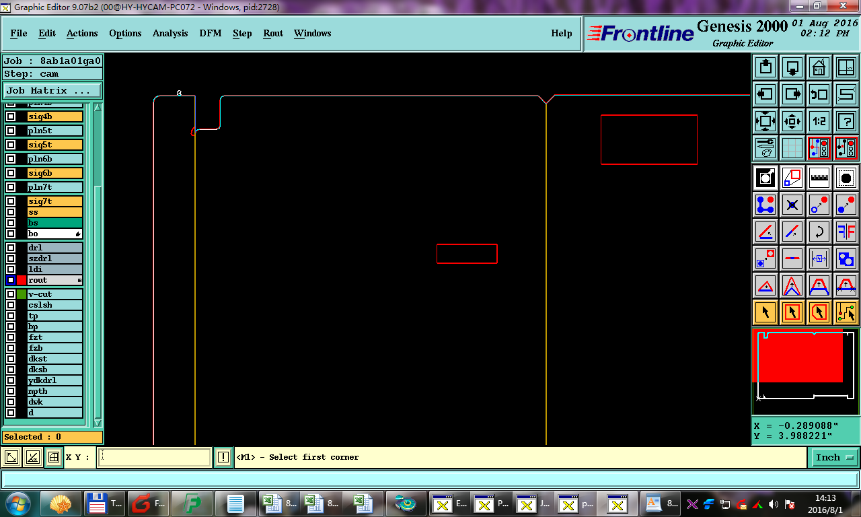
Task: Select the ruler measurement tool
Action: [819, 178]
